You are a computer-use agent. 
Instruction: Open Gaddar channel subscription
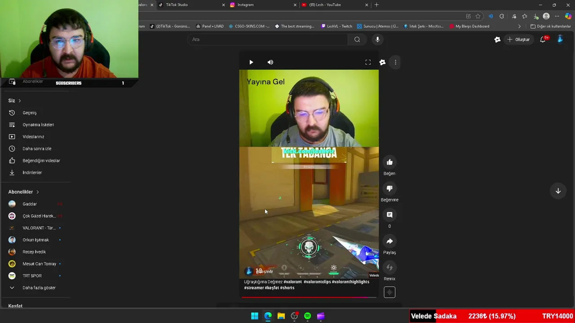click(35, 204)
